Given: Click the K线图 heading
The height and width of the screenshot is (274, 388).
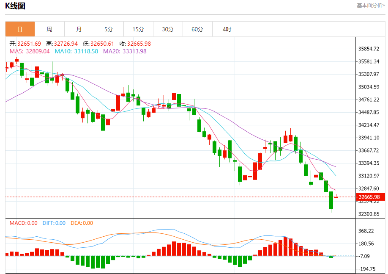Looking at the screenshot, I should click(15, 6).
